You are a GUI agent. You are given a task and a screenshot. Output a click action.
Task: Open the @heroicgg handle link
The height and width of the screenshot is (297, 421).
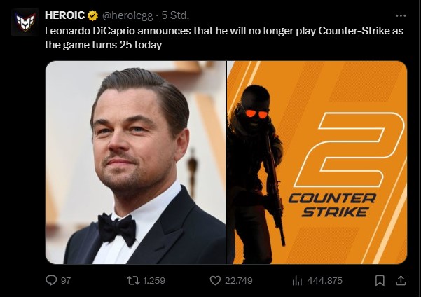point(128,15)
